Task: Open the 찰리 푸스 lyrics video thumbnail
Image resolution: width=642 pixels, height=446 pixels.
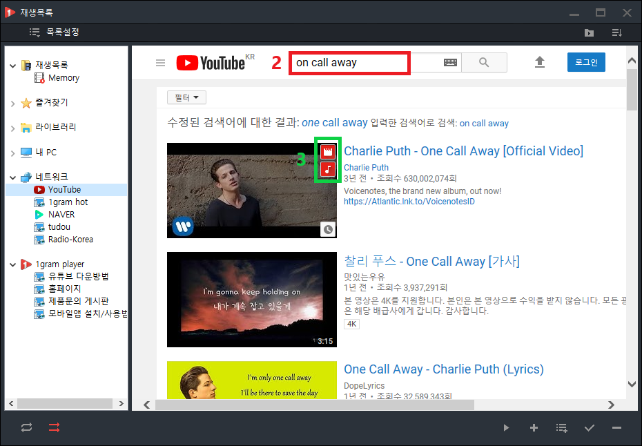Action: 252,300
